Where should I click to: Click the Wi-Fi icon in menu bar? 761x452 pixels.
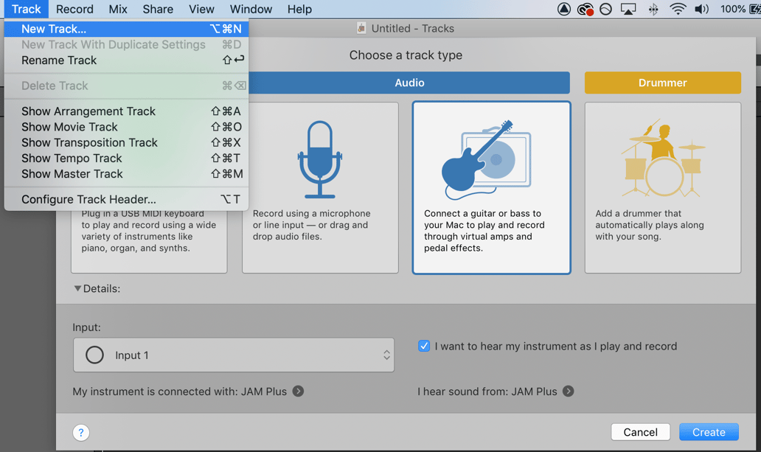pos(677,9)
